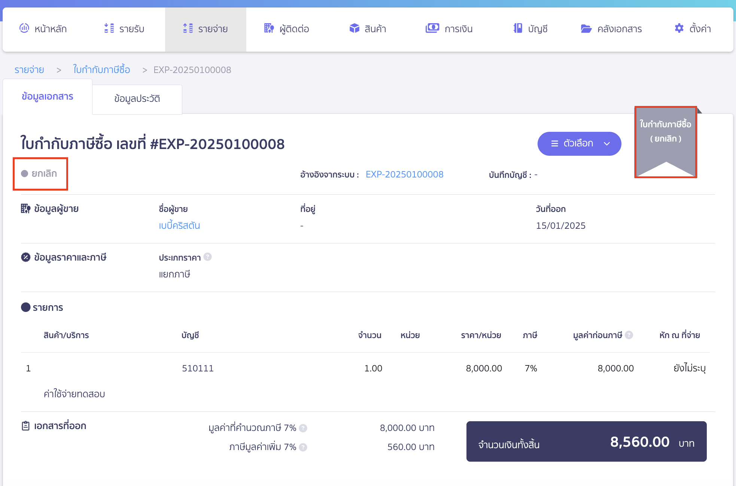Click the รายรับ income icon
This screenshot has height=486, width=736.
pos(109,28)
